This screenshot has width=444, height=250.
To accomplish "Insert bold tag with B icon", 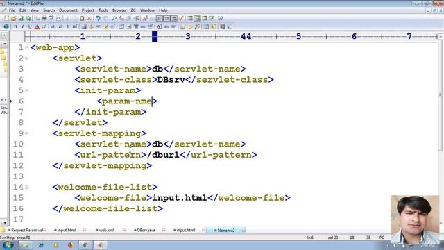I will click(x=15, y=27).
